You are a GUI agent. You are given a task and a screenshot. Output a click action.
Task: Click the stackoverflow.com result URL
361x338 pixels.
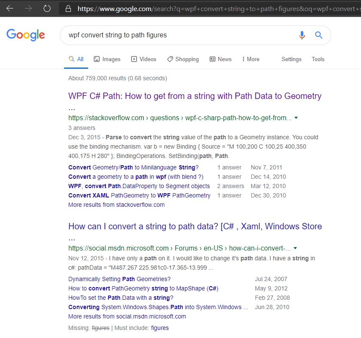coord(180,118)
